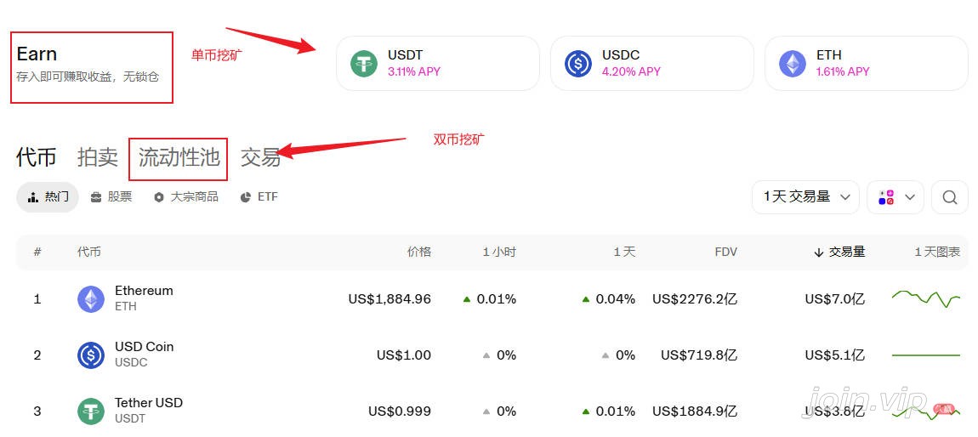Image resolution: width=978 pixels, height=437 pixels.
Task: Click the search magnifier icon
Action: pos(949,197)
